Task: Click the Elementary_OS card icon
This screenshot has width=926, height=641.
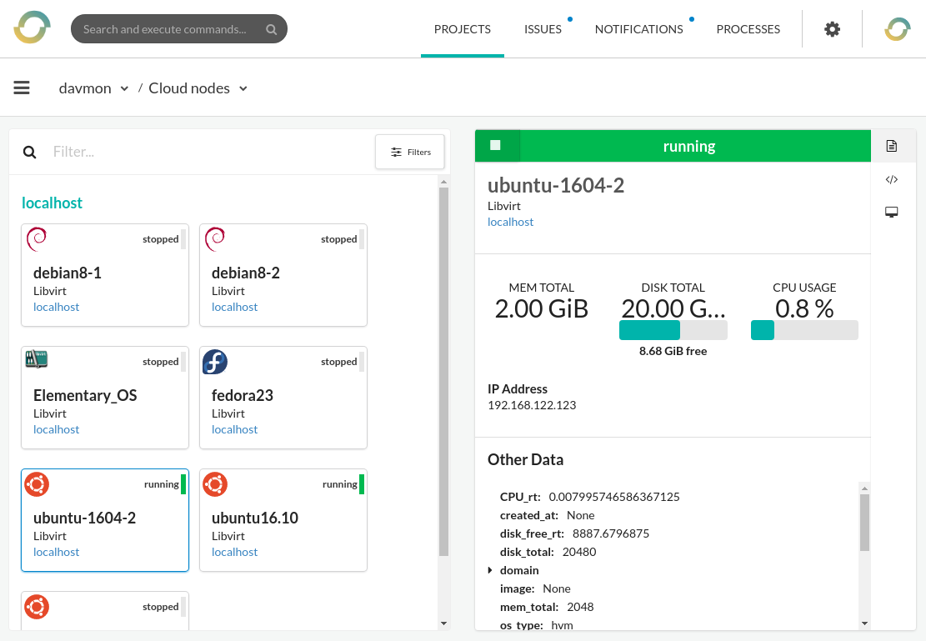Action: pyautogui.click(x=37, y=358)
